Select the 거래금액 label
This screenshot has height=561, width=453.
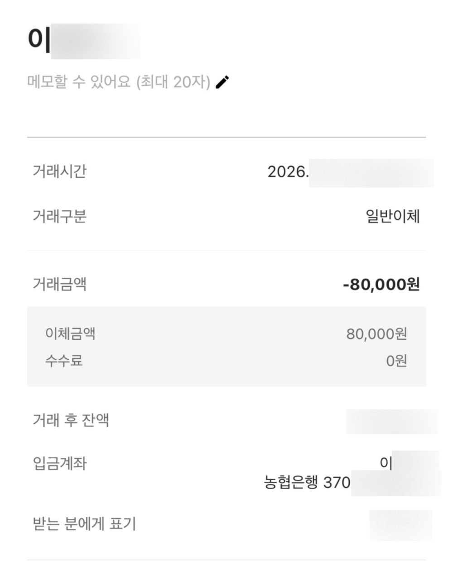tap(59, 284)
